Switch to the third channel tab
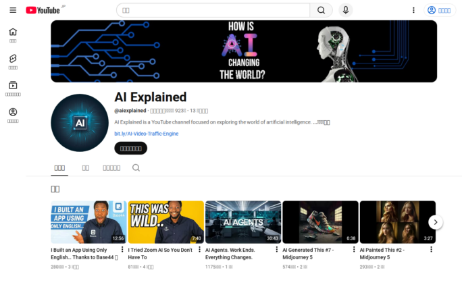Screen dimensions: 462x289 pyautogui.click(x=111, y=167)
